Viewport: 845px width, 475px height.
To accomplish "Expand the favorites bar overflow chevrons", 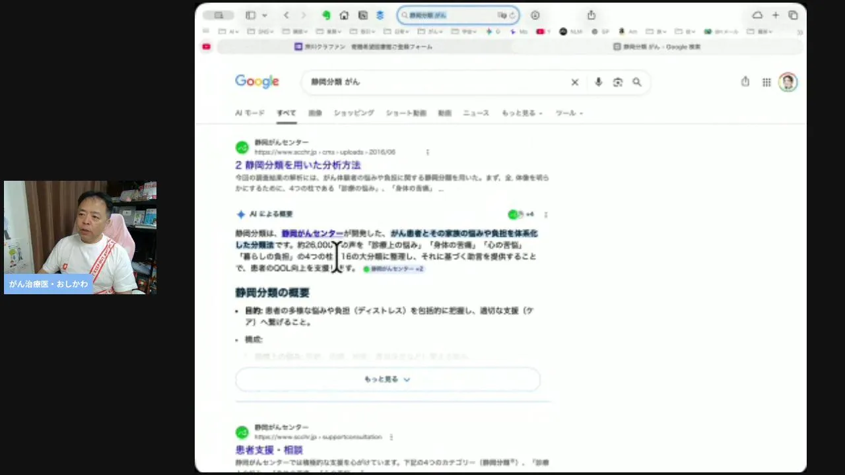I will click(799, 32).
